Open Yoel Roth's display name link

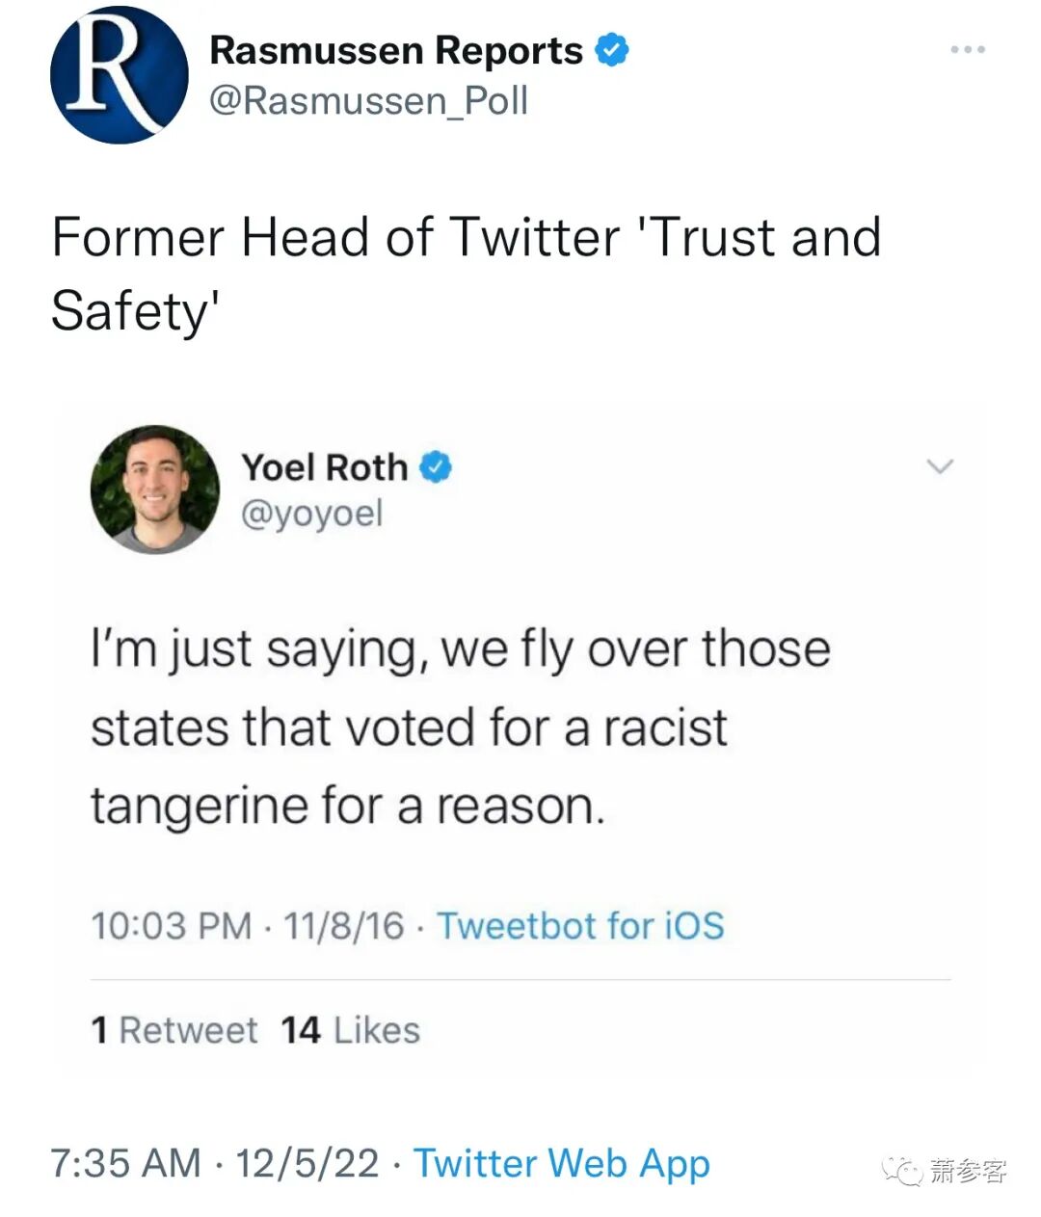coord(325,467)
